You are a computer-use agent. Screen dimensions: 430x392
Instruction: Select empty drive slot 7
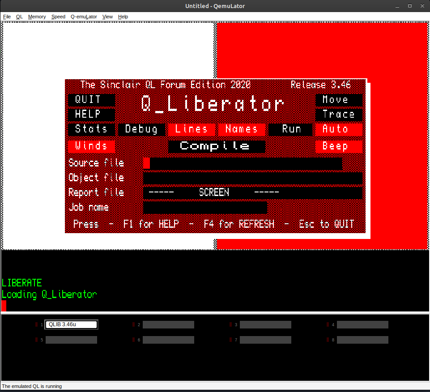[265, 340]
